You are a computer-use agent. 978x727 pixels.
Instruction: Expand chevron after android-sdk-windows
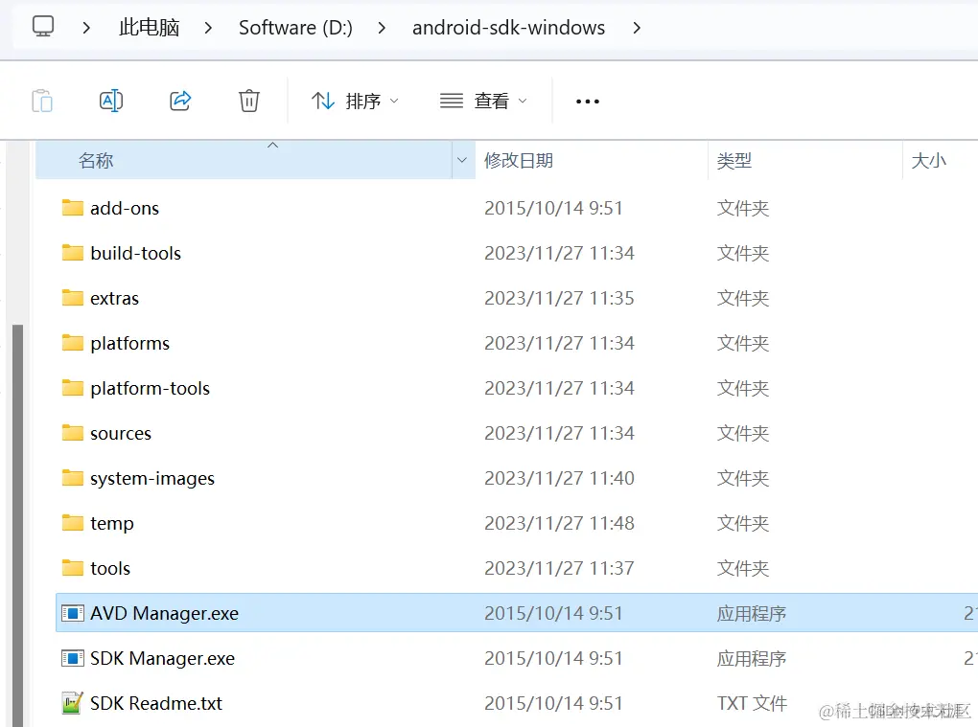[x=637, y=28]
